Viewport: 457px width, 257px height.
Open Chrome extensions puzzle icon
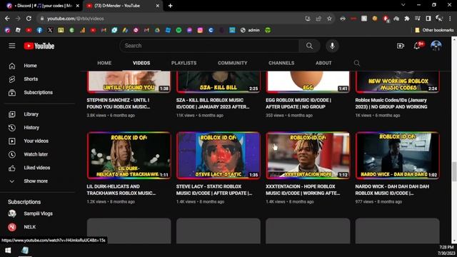pyautogui.click(x=407, y=19)
